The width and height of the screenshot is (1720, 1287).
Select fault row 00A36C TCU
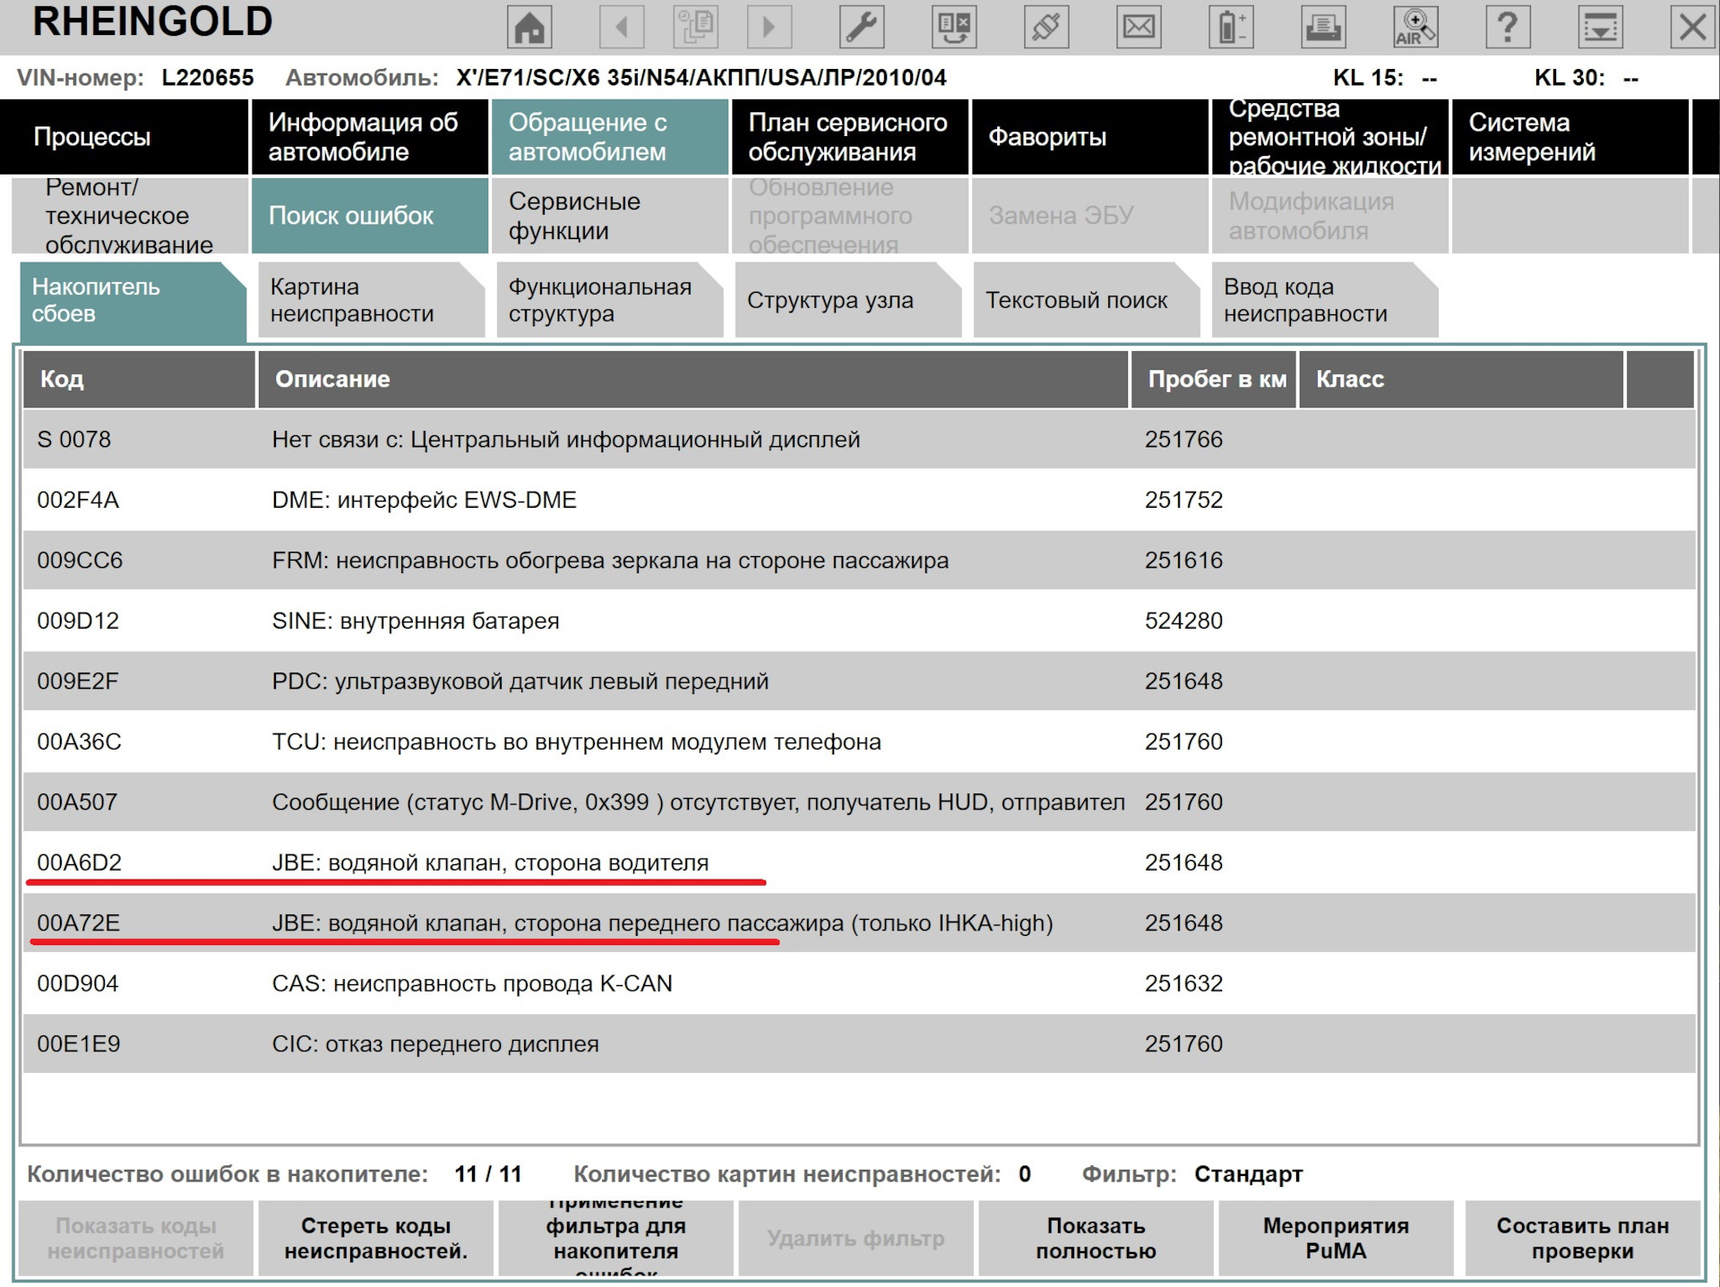859,742
